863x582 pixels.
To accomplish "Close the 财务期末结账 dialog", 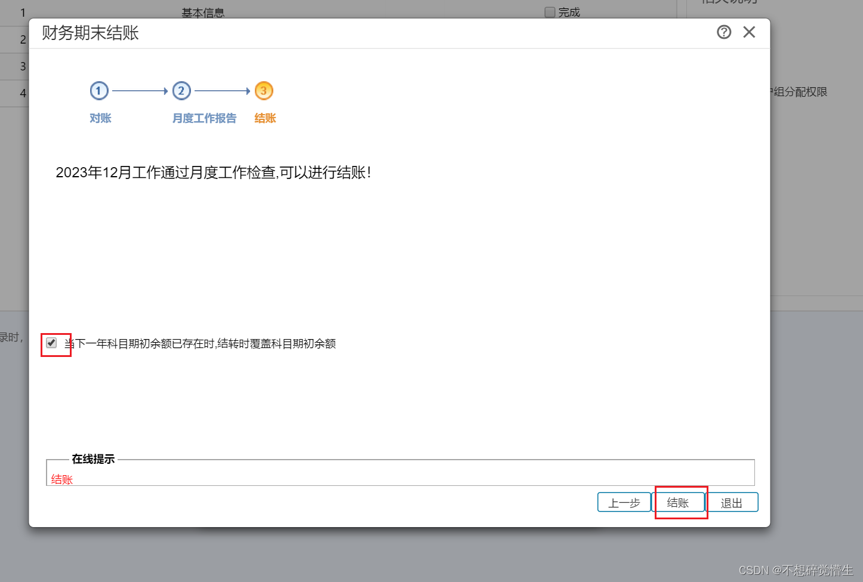I will 749,32.
